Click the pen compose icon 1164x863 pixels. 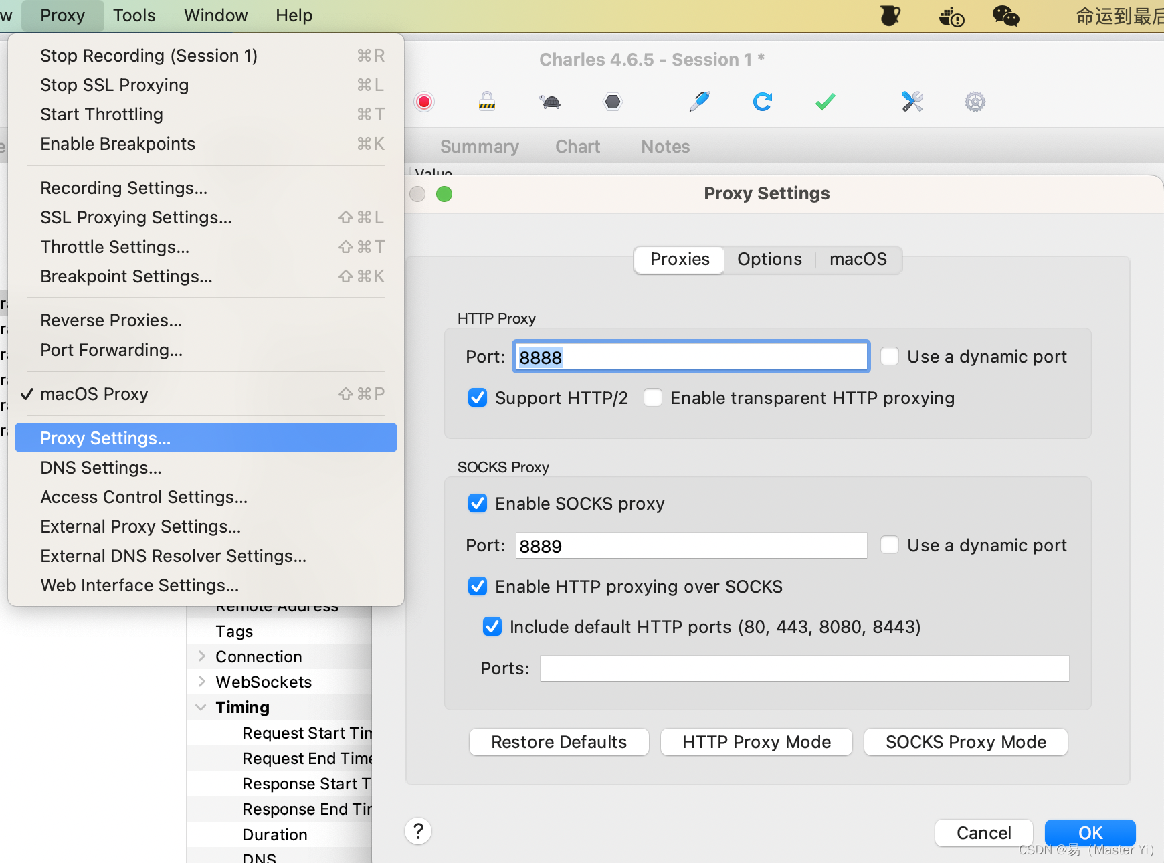tap(700, 102)
